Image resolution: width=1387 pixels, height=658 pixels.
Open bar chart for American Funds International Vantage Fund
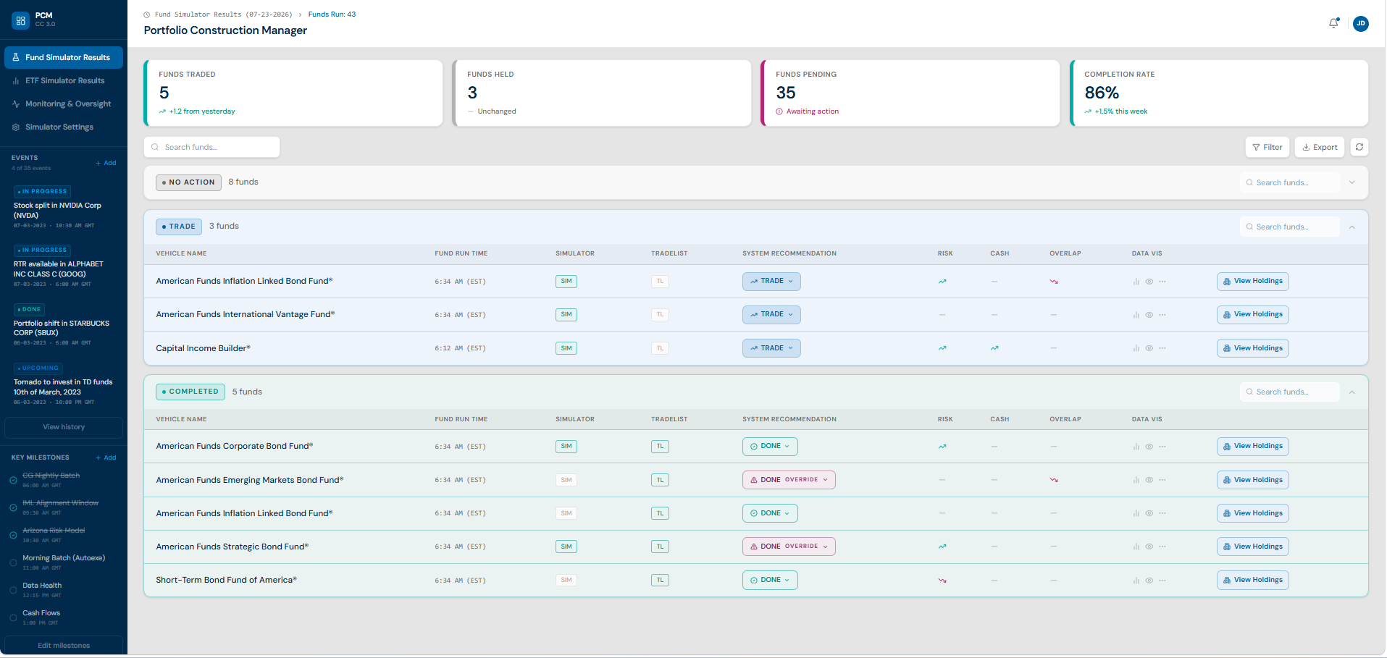click(1136, 315)
